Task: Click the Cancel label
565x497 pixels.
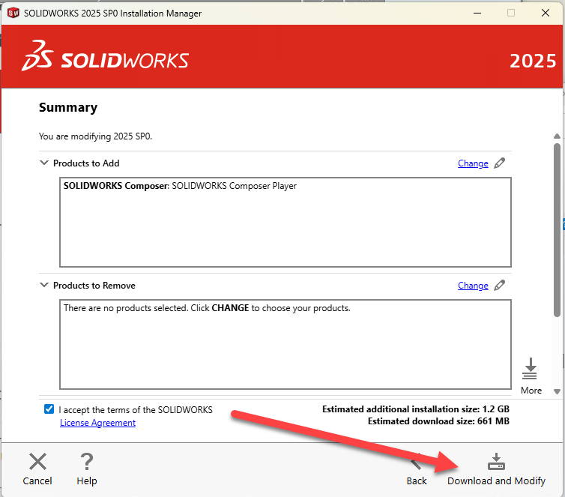Action: tap(37, 481)
